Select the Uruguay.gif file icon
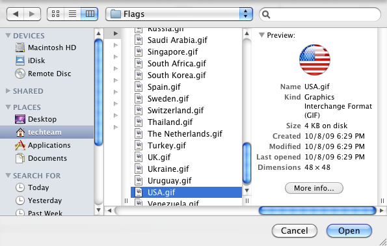This screenshot has width=387, height=246. [x=139, y=180]
